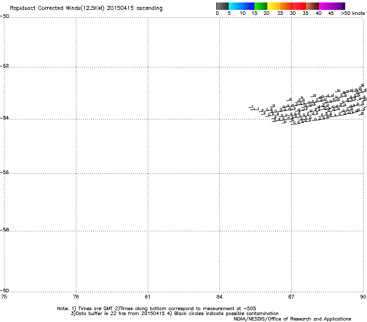
Task: Click the latitude label '-56'
Action: click(4, 172)
